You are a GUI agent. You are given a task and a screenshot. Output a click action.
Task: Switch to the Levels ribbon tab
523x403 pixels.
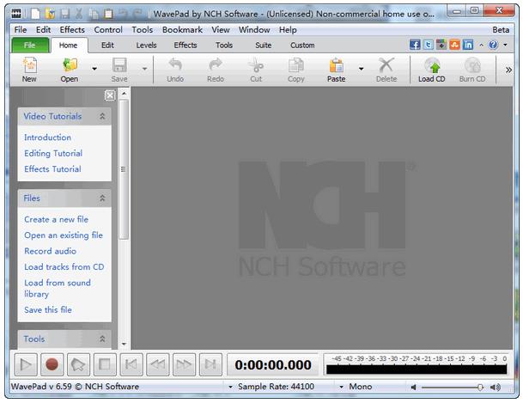[x=147, y=45]
